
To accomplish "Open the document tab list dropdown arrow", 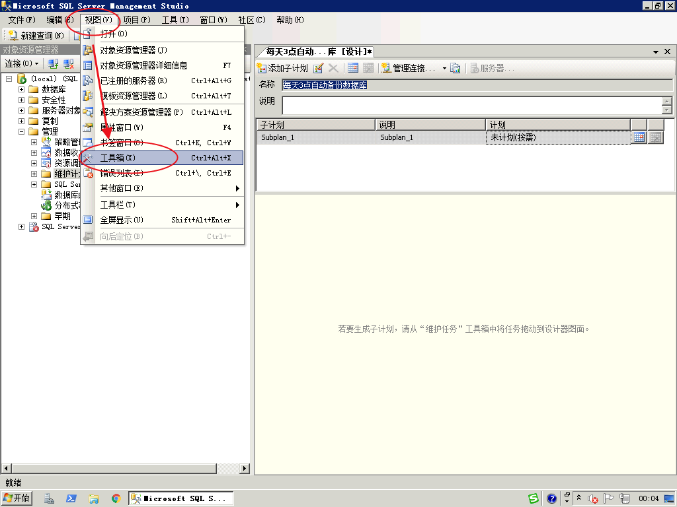I will 655,51.
